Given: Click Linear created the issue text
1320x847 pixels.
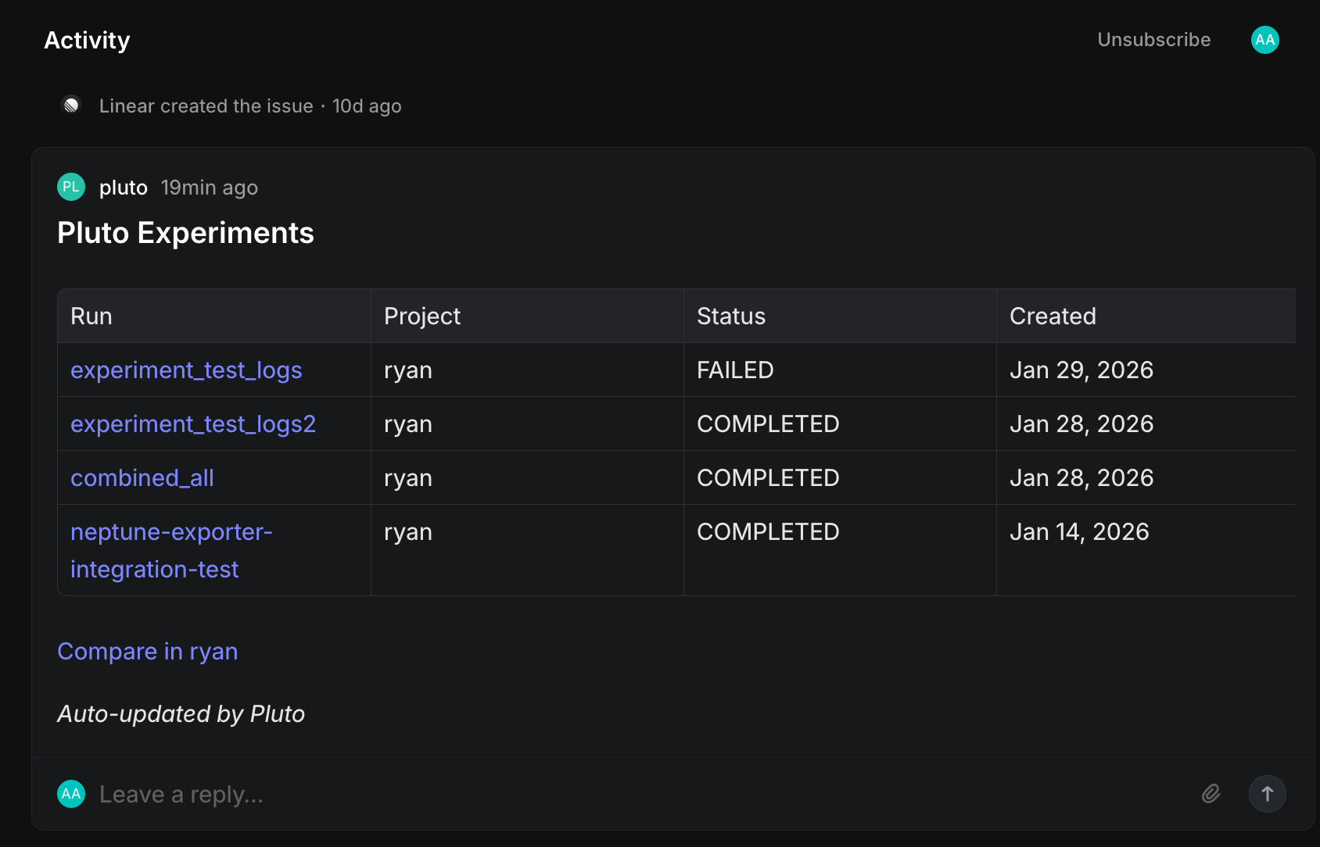Looking at the screenshot, I should point(206,106).
